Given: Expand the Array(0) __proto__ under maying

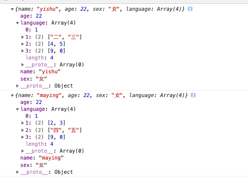Looking at the screenshot, I should pyautogui.click(x=23, y=151).
